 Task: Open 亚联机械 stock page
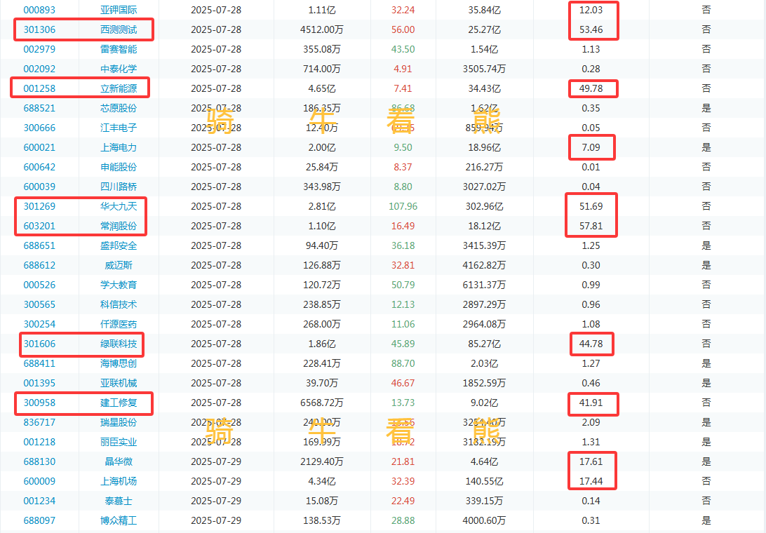(119, 383)
